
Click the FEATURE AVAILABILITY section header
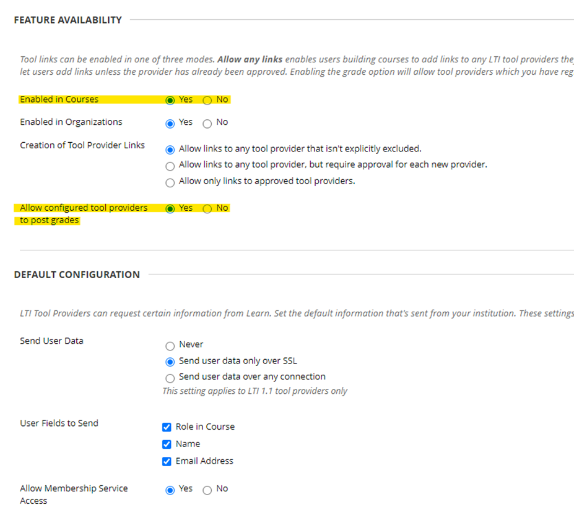coord(68,20)
